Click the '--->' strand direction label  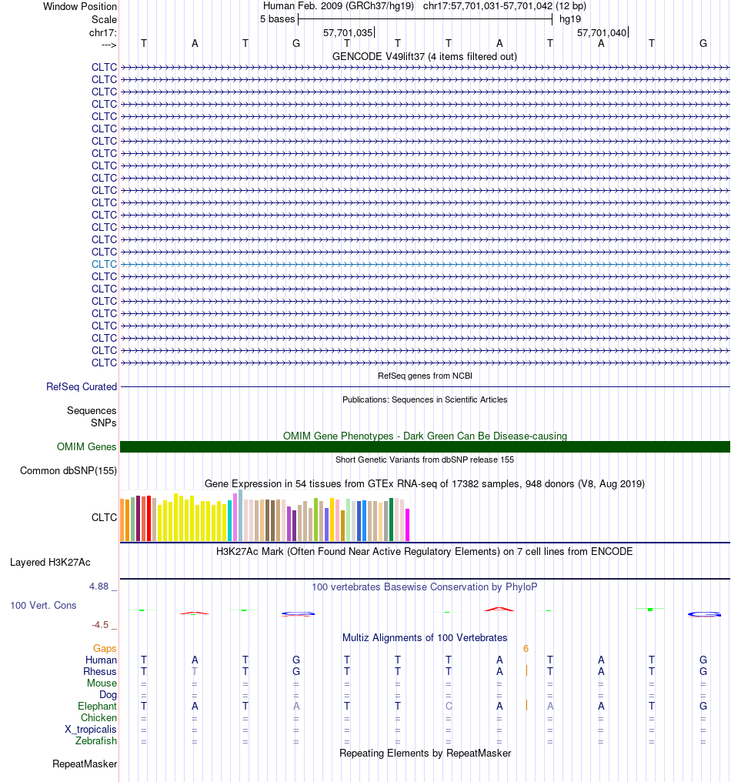coord(108,45)
